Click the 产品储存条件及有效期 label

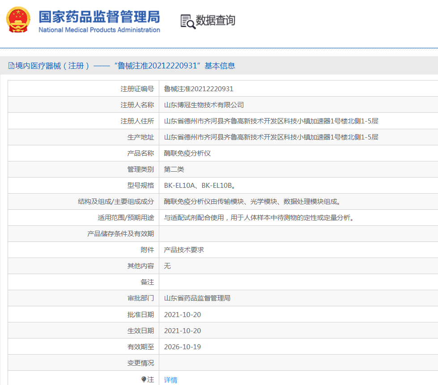click(120, 234)
